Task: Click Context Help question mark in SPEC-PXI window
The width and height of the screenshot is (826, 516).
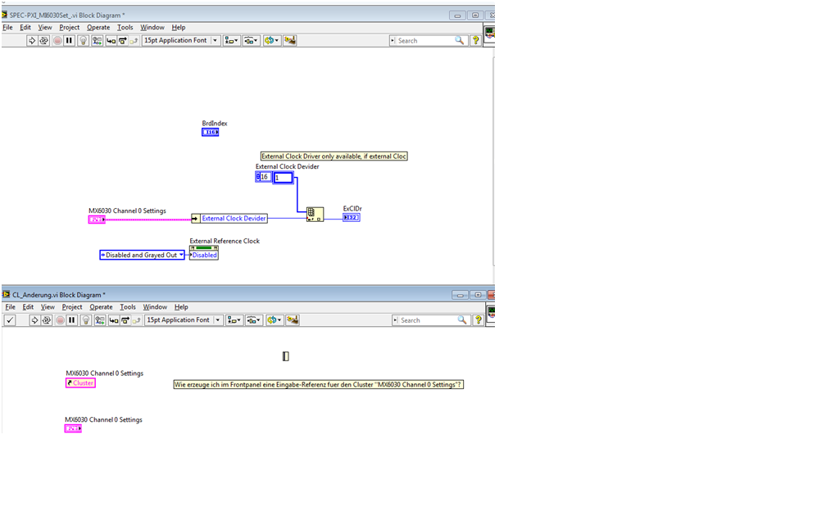Action: coord(475,41)
